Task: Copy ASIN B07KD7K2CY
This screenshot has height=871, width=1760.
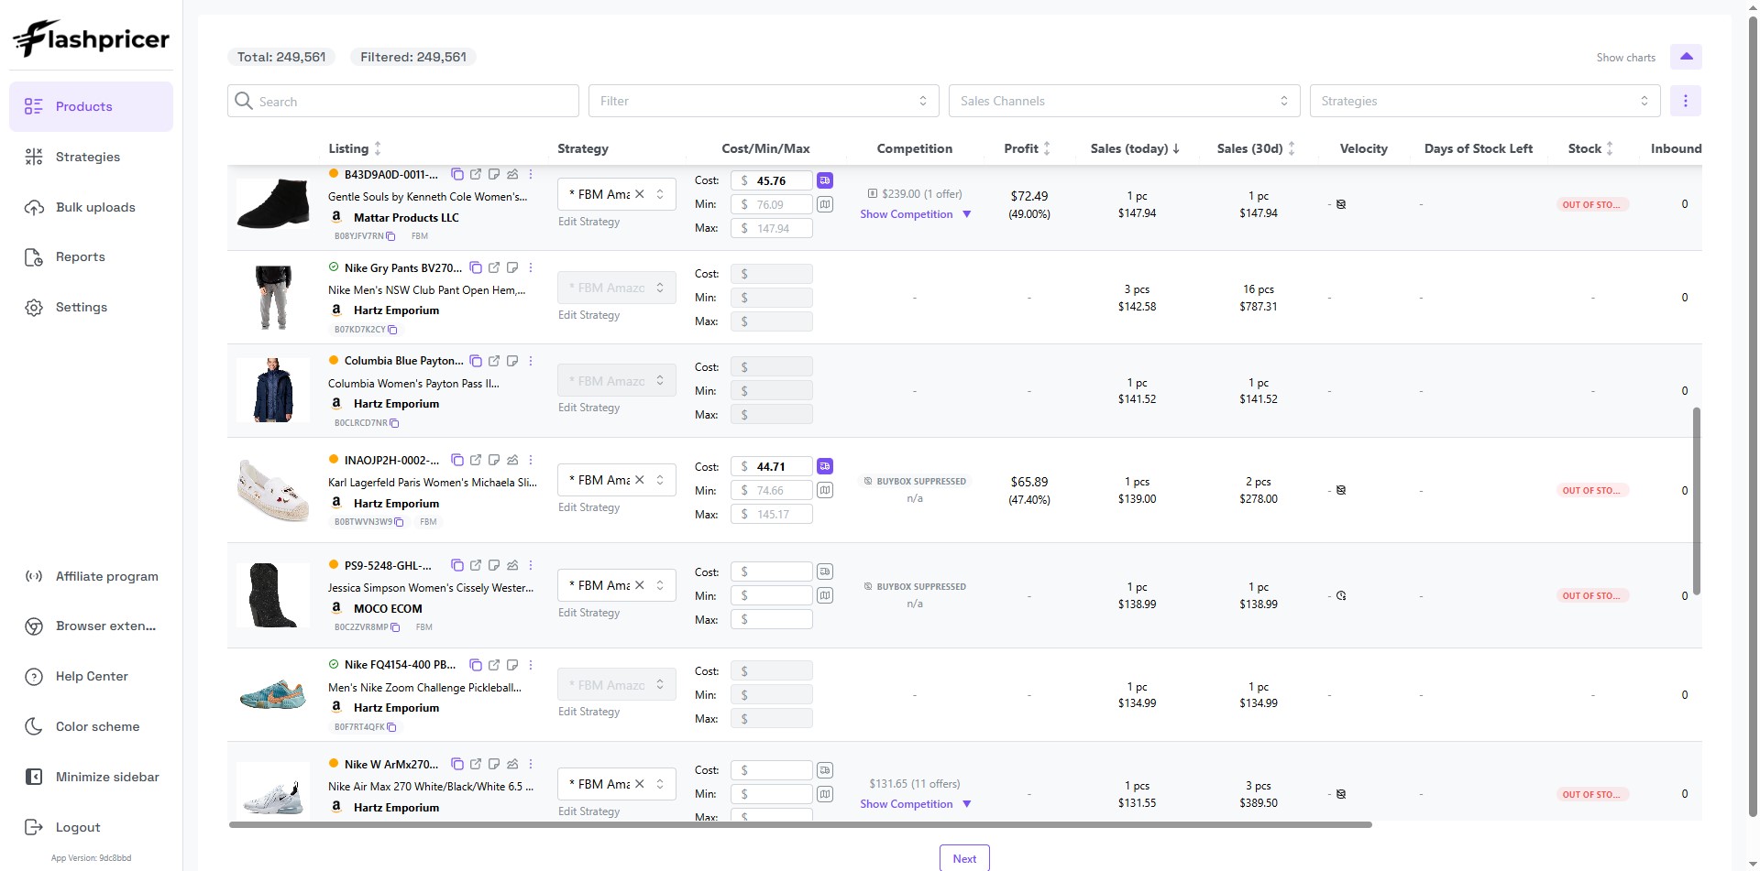Action: pos(392,330)
